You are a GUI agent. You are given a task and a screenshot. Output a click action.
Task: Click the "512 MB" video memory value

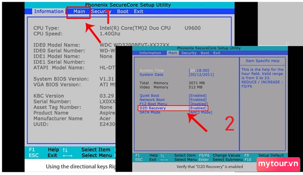pyautogui.click(x=195, y=87)
